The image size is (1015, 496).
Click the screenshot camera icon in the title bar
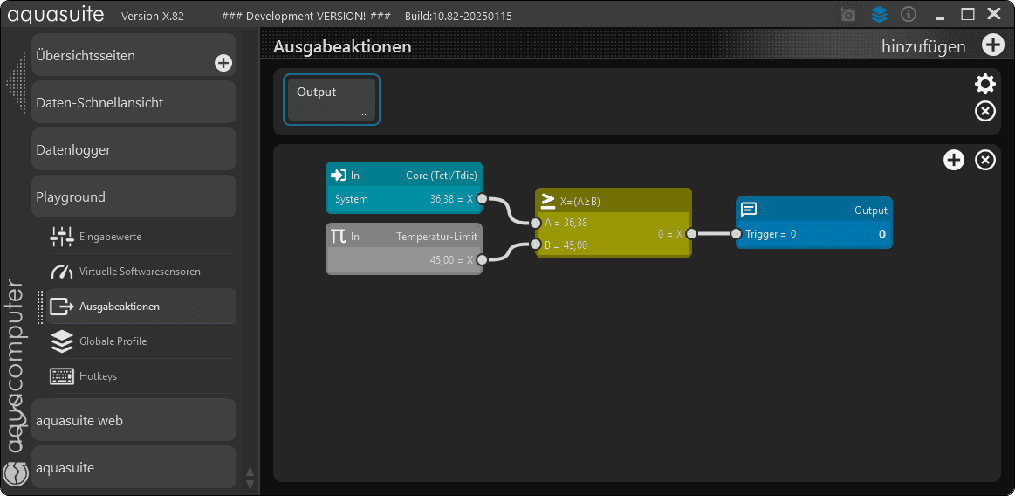pyautogui.click(x=847, y=15)
